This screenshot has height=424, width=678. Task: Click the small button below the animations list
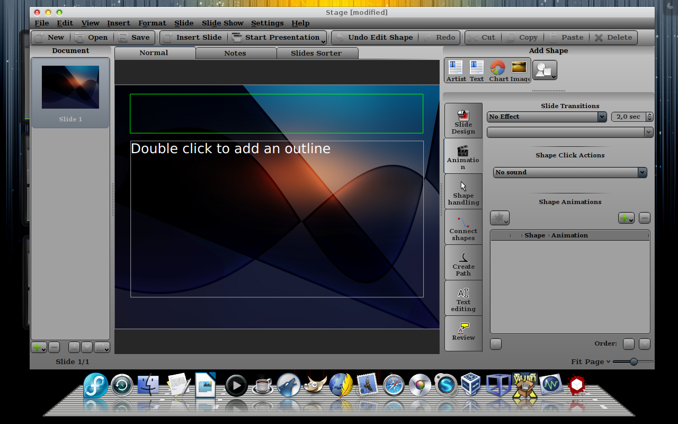pos(496,344)
